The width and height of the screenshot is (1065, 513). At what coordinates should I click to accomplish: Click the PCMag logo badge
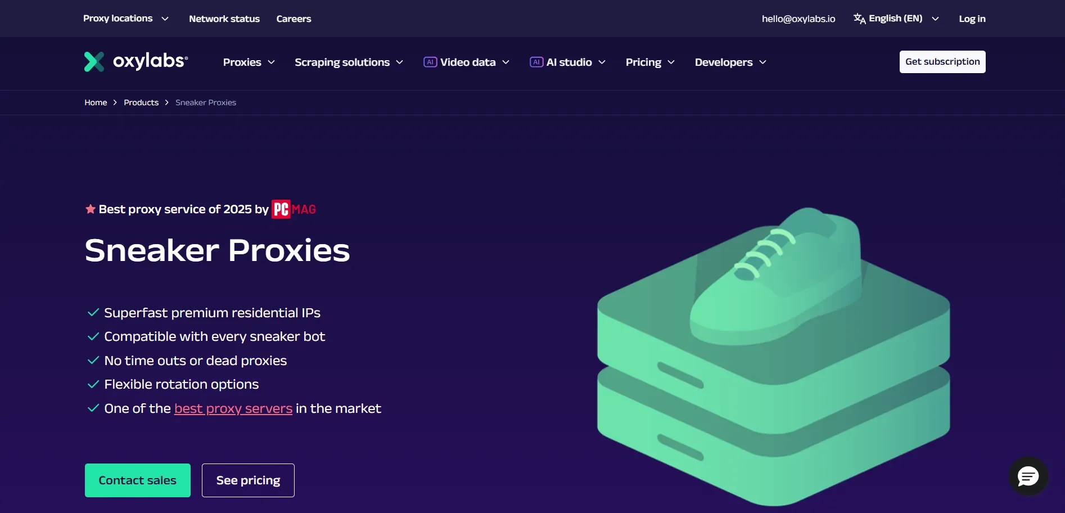tap(294, 209)
